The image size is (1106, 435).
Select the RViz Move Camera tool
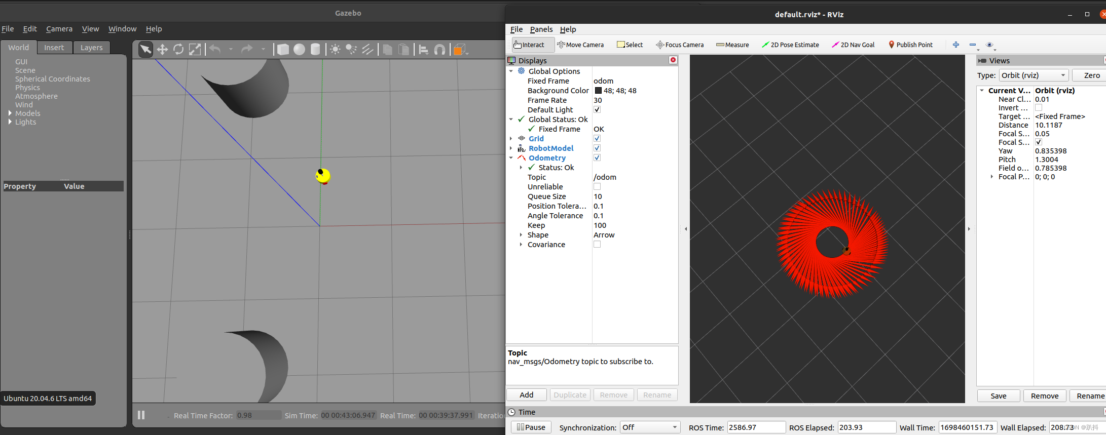[x=580, y=45]
